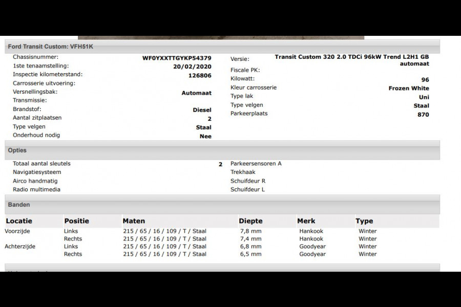Select the chassis number WF0YXXTTGYKP54379
461x307 pixels.
[x=177, y=58]
